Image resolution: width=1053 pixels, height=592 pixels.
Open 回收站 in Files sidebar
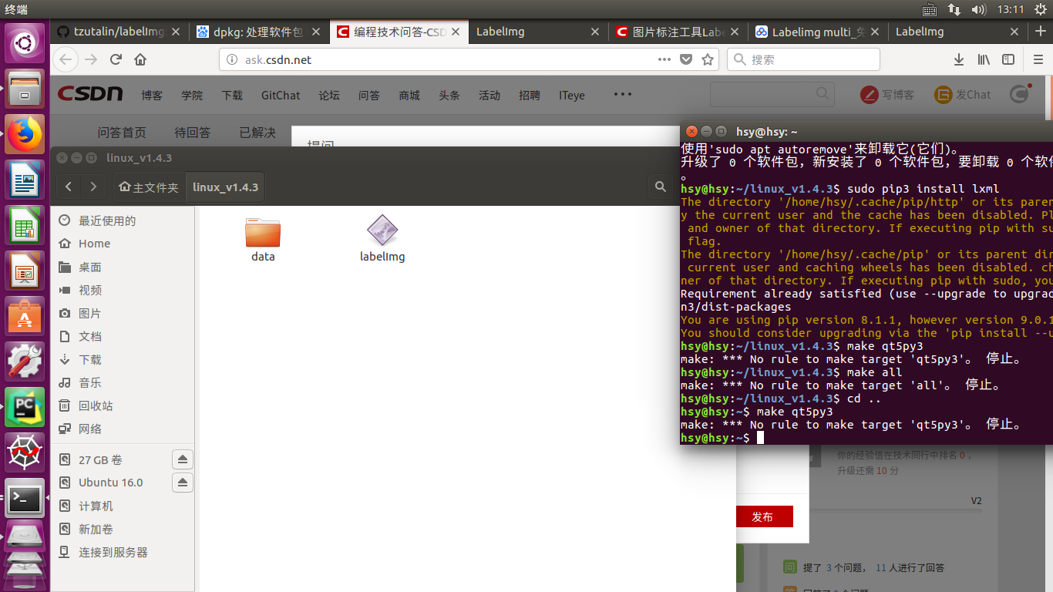coord(87,405)
